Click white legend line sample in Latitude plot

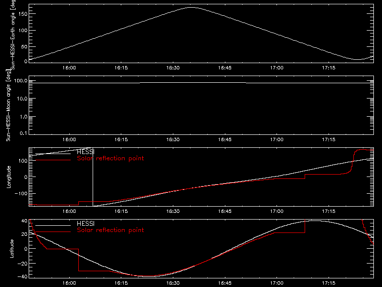pyautogui.click(x=53, y=225)
